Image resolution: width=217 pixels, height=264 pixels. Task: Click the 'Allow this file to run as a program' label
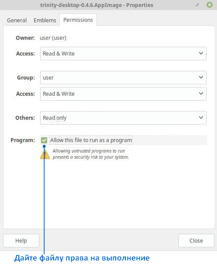coord(91,140)
